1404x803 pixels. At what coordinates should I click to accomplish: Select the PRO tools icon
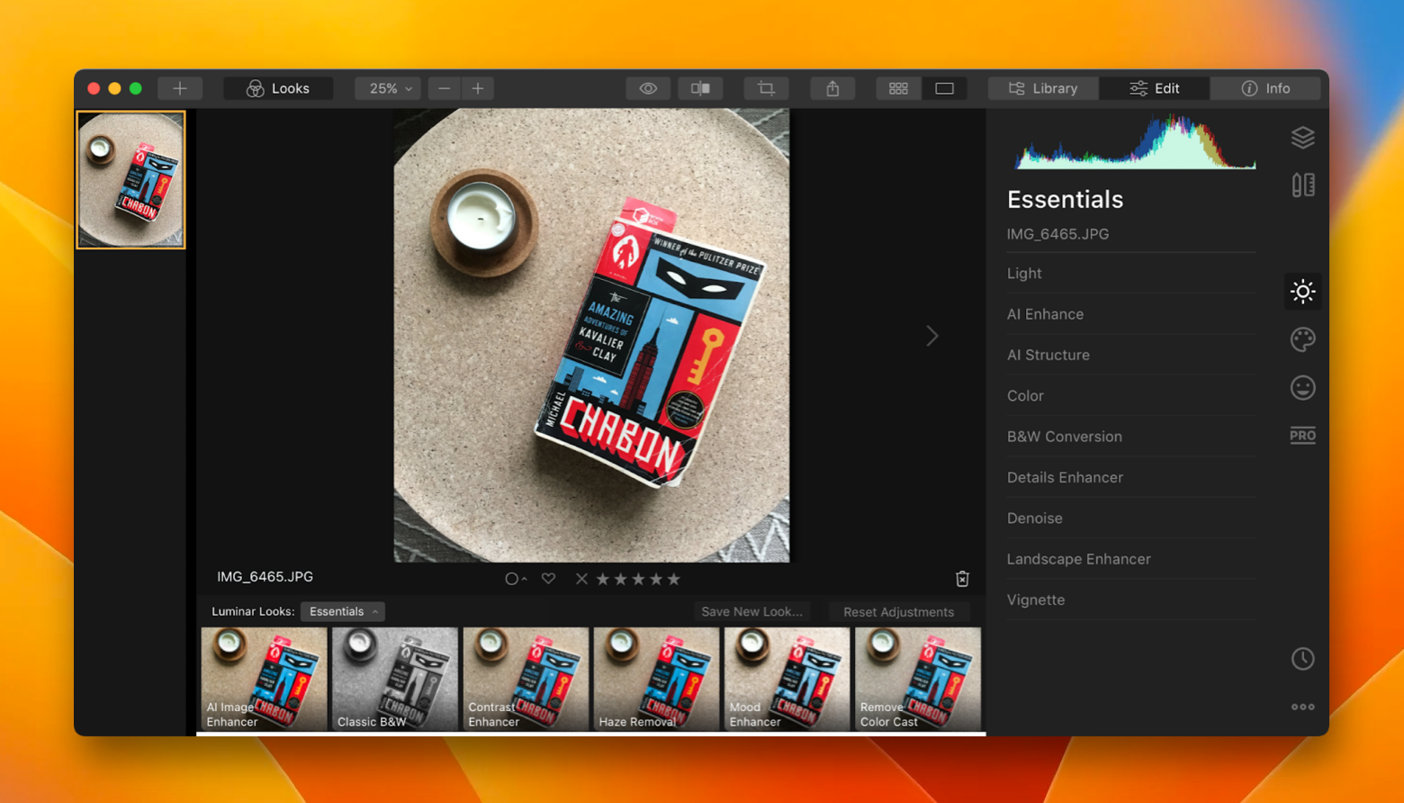pyautogui.click(x=1302, y=436)
